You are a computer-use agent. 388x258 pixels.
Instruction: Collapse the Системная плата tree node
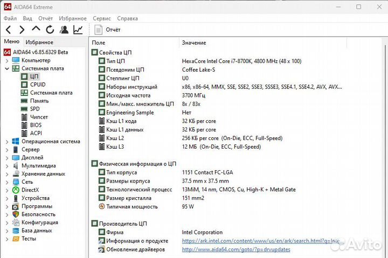pyautogui.click(x=7, y=68)
